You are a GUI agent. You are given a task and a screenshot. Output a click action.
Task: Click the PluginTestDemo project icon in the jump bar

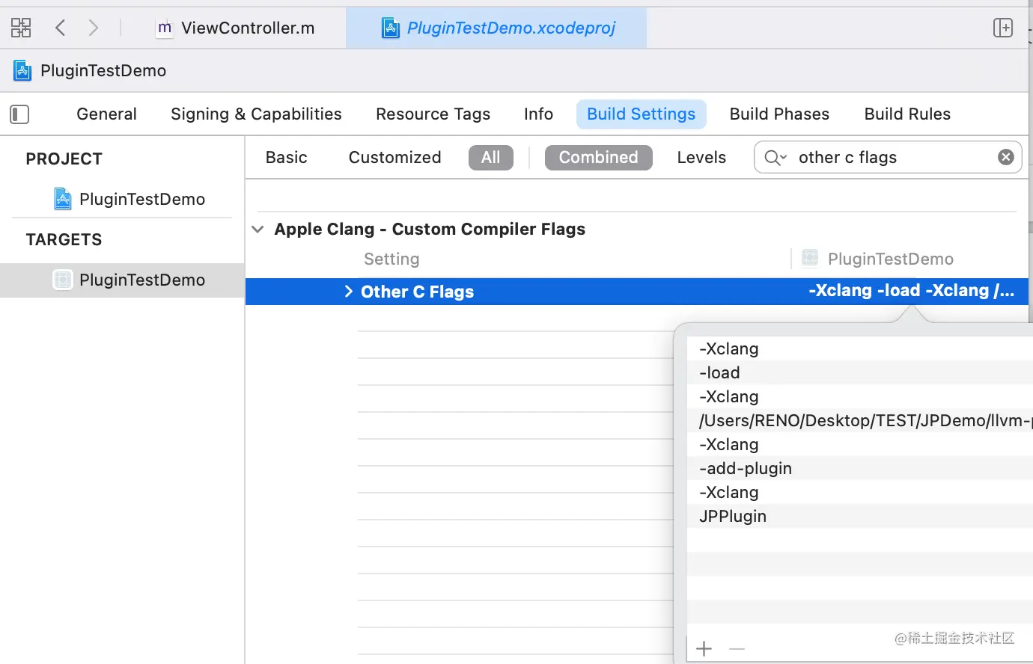tap(22, 70)
